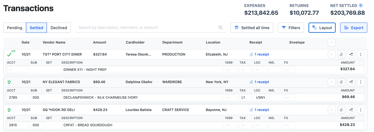Viewport: 374px width, 132px height.
Task: Edit the DINNER X11 - NIGHT PREP description
Action: (142, 70)
